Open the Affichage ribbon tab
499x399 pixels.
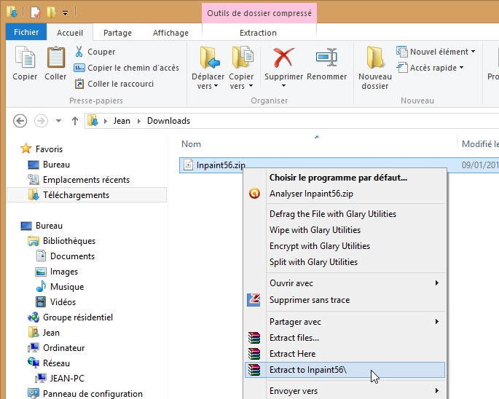pos(170,33)
